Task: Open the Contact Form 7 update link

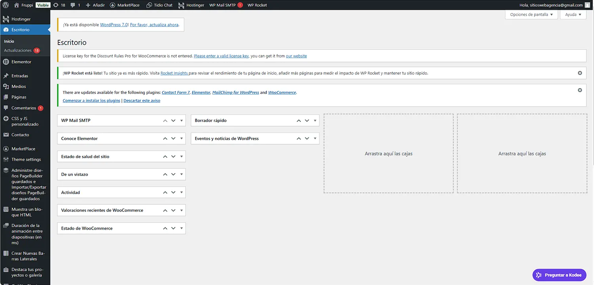Action: 175,92
